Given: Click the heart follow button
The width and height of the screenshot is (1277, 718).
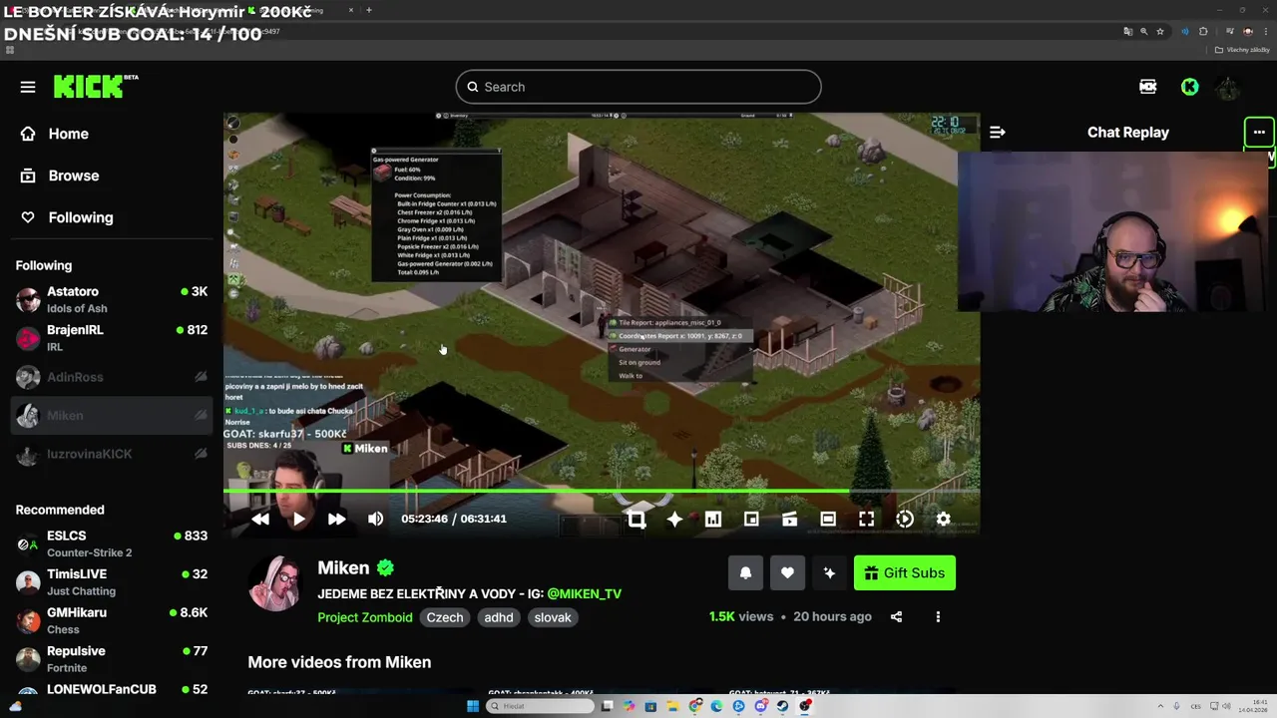Looking at the screenshot, I should [x=787, y=573].
